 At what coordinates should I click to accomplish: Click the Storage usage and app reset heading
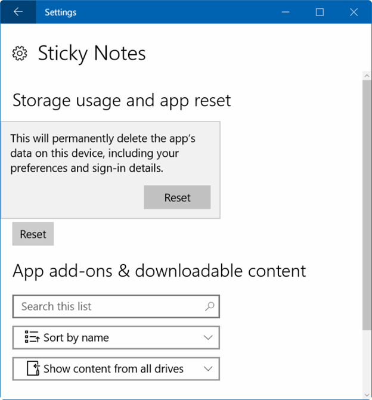point(122,101)
